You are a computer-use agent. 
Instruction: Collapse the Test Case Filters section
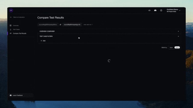(x=109, y=36)
